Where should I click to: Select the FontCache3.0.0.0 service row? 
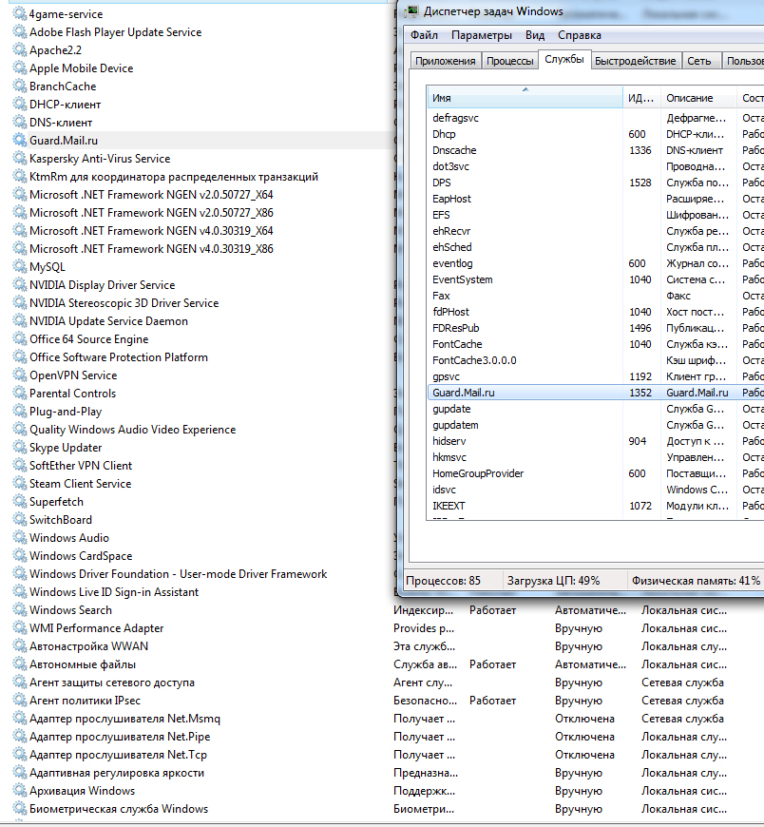coord(595,360)
